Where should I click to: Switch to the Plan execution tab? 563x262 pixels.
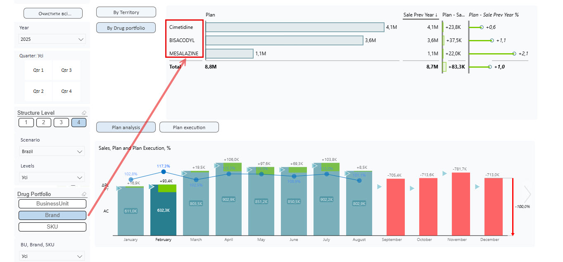[189, 127]
